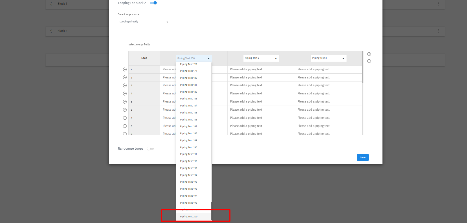The image size is (467, 223).
Task: Open the Piping Text 2 column dropdown
Action: pos(261,58)
